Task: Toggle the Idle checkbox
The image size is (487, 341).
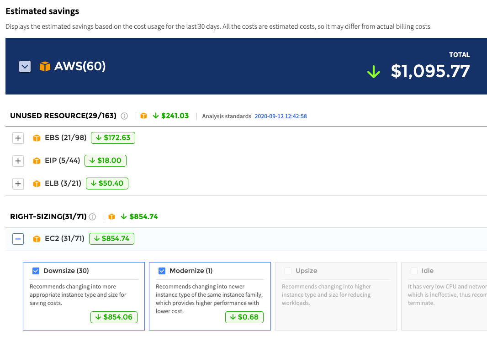Action: [414, 271]
